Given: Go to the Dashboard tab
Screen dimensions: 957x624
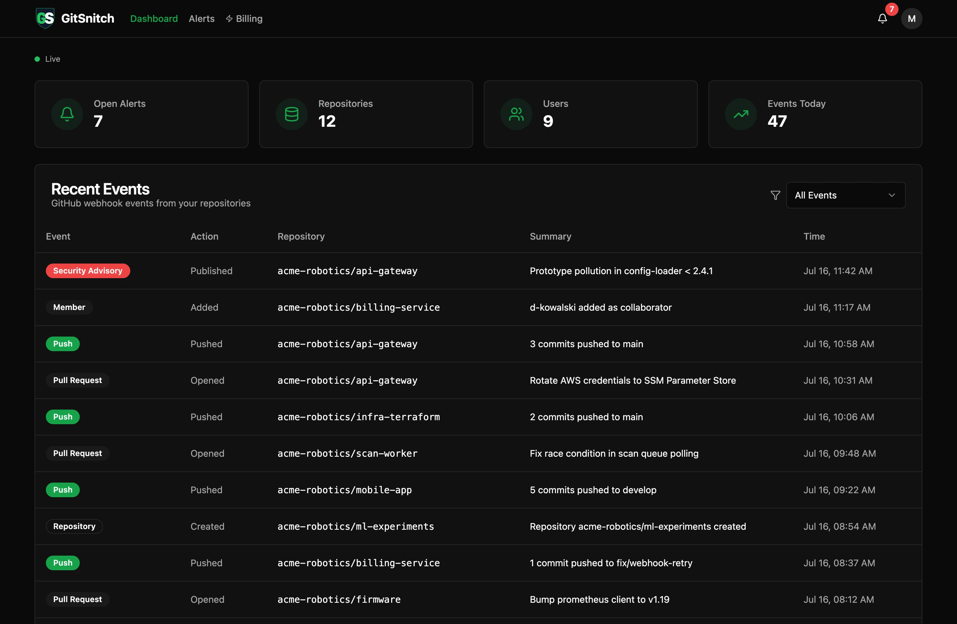Looking at the screenshot, I should click(154, 19).
